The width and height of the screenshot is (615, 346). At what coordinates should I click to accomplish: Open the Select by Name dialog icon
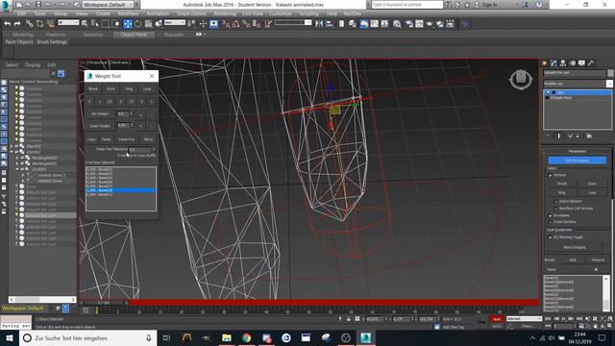click(94, 24)
